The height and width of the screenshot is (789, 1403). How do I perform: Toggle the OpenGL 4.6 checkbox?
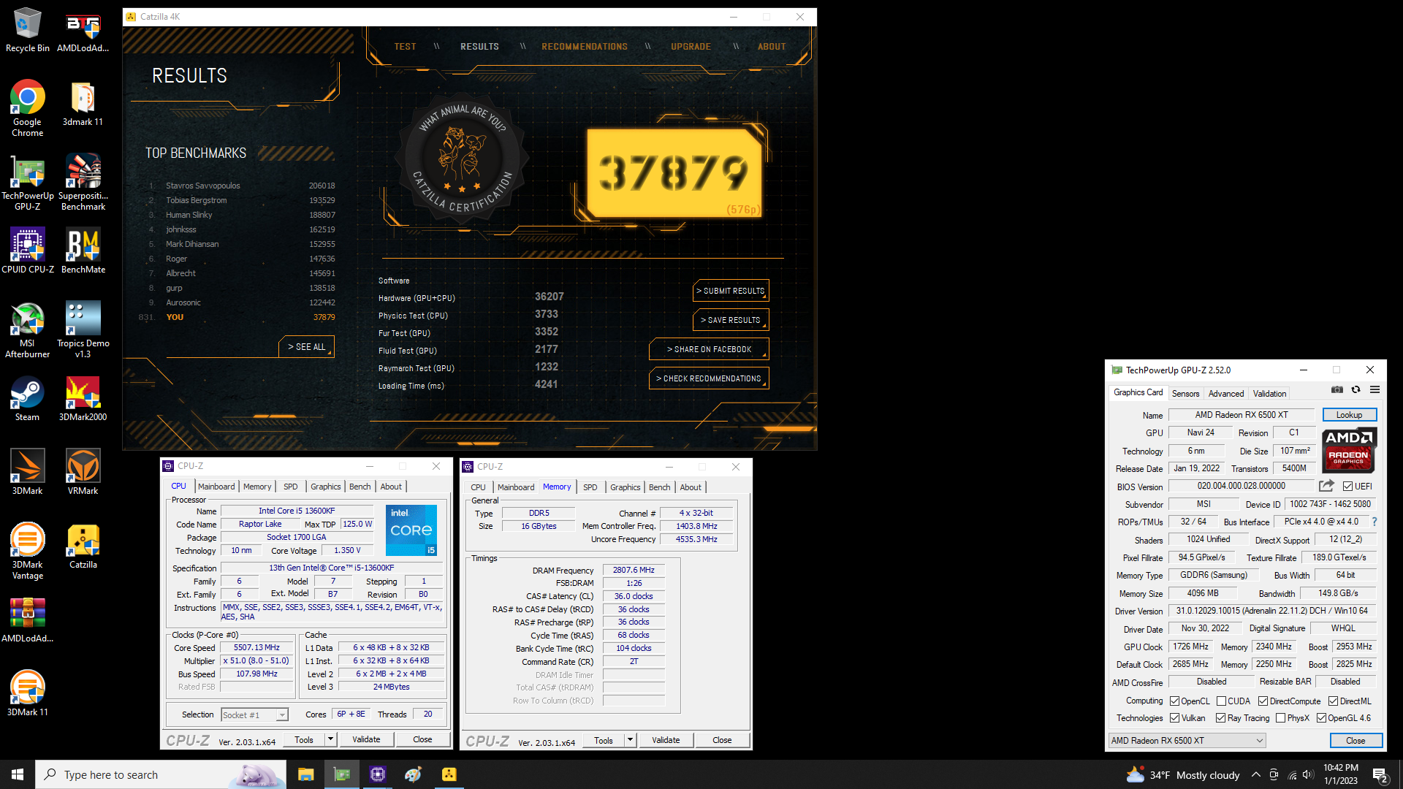[1321, 718]
